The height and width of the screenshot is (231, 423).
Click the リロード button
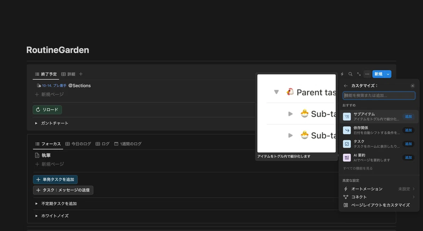coord(47,110)
